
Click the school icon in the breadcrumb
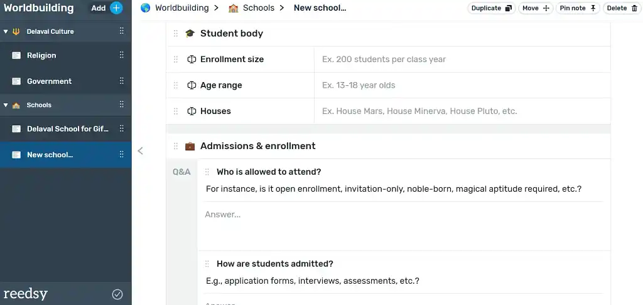pyautogui.click(x=234, y=8)
